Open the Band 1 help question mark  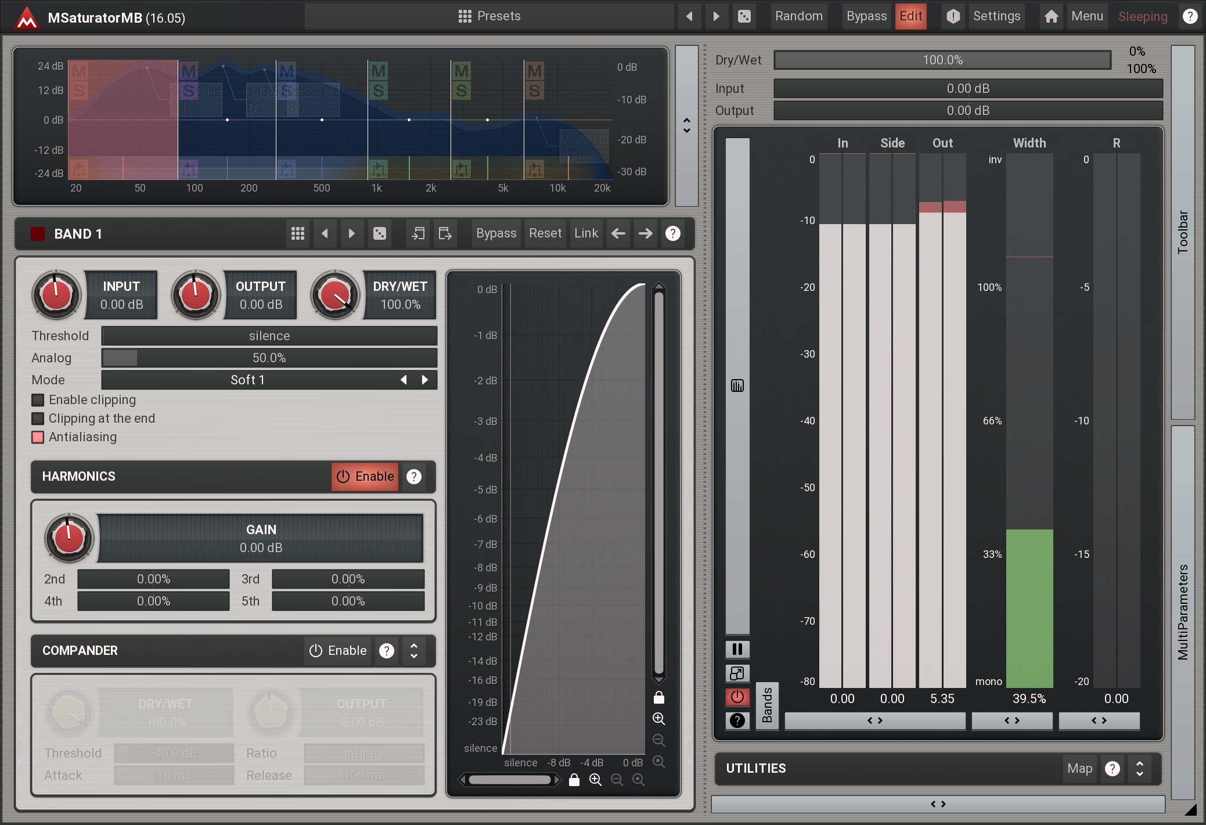[x=672, y=233]
